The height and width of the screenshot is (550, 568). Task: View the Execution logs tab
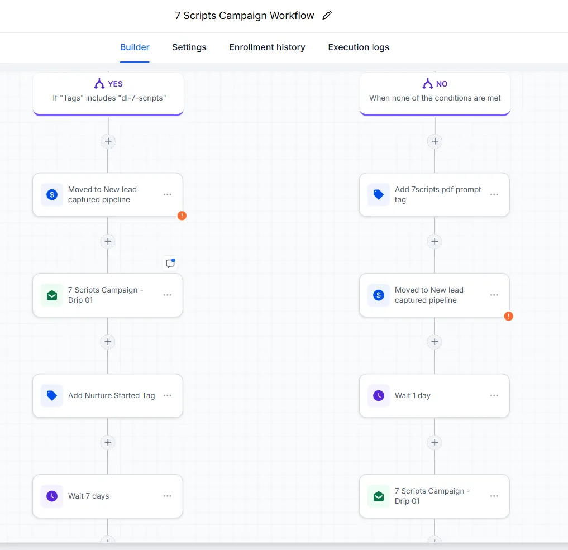pyautogui.click(x=359, y=47)
